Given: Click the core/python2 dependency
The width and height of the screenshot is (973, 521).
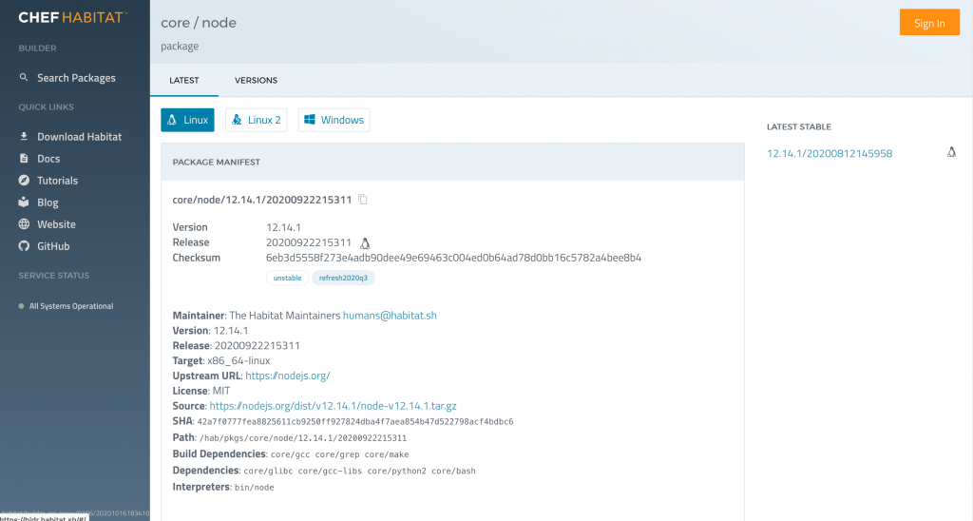Looking at the screenshot, I should [x=396, y=471].
